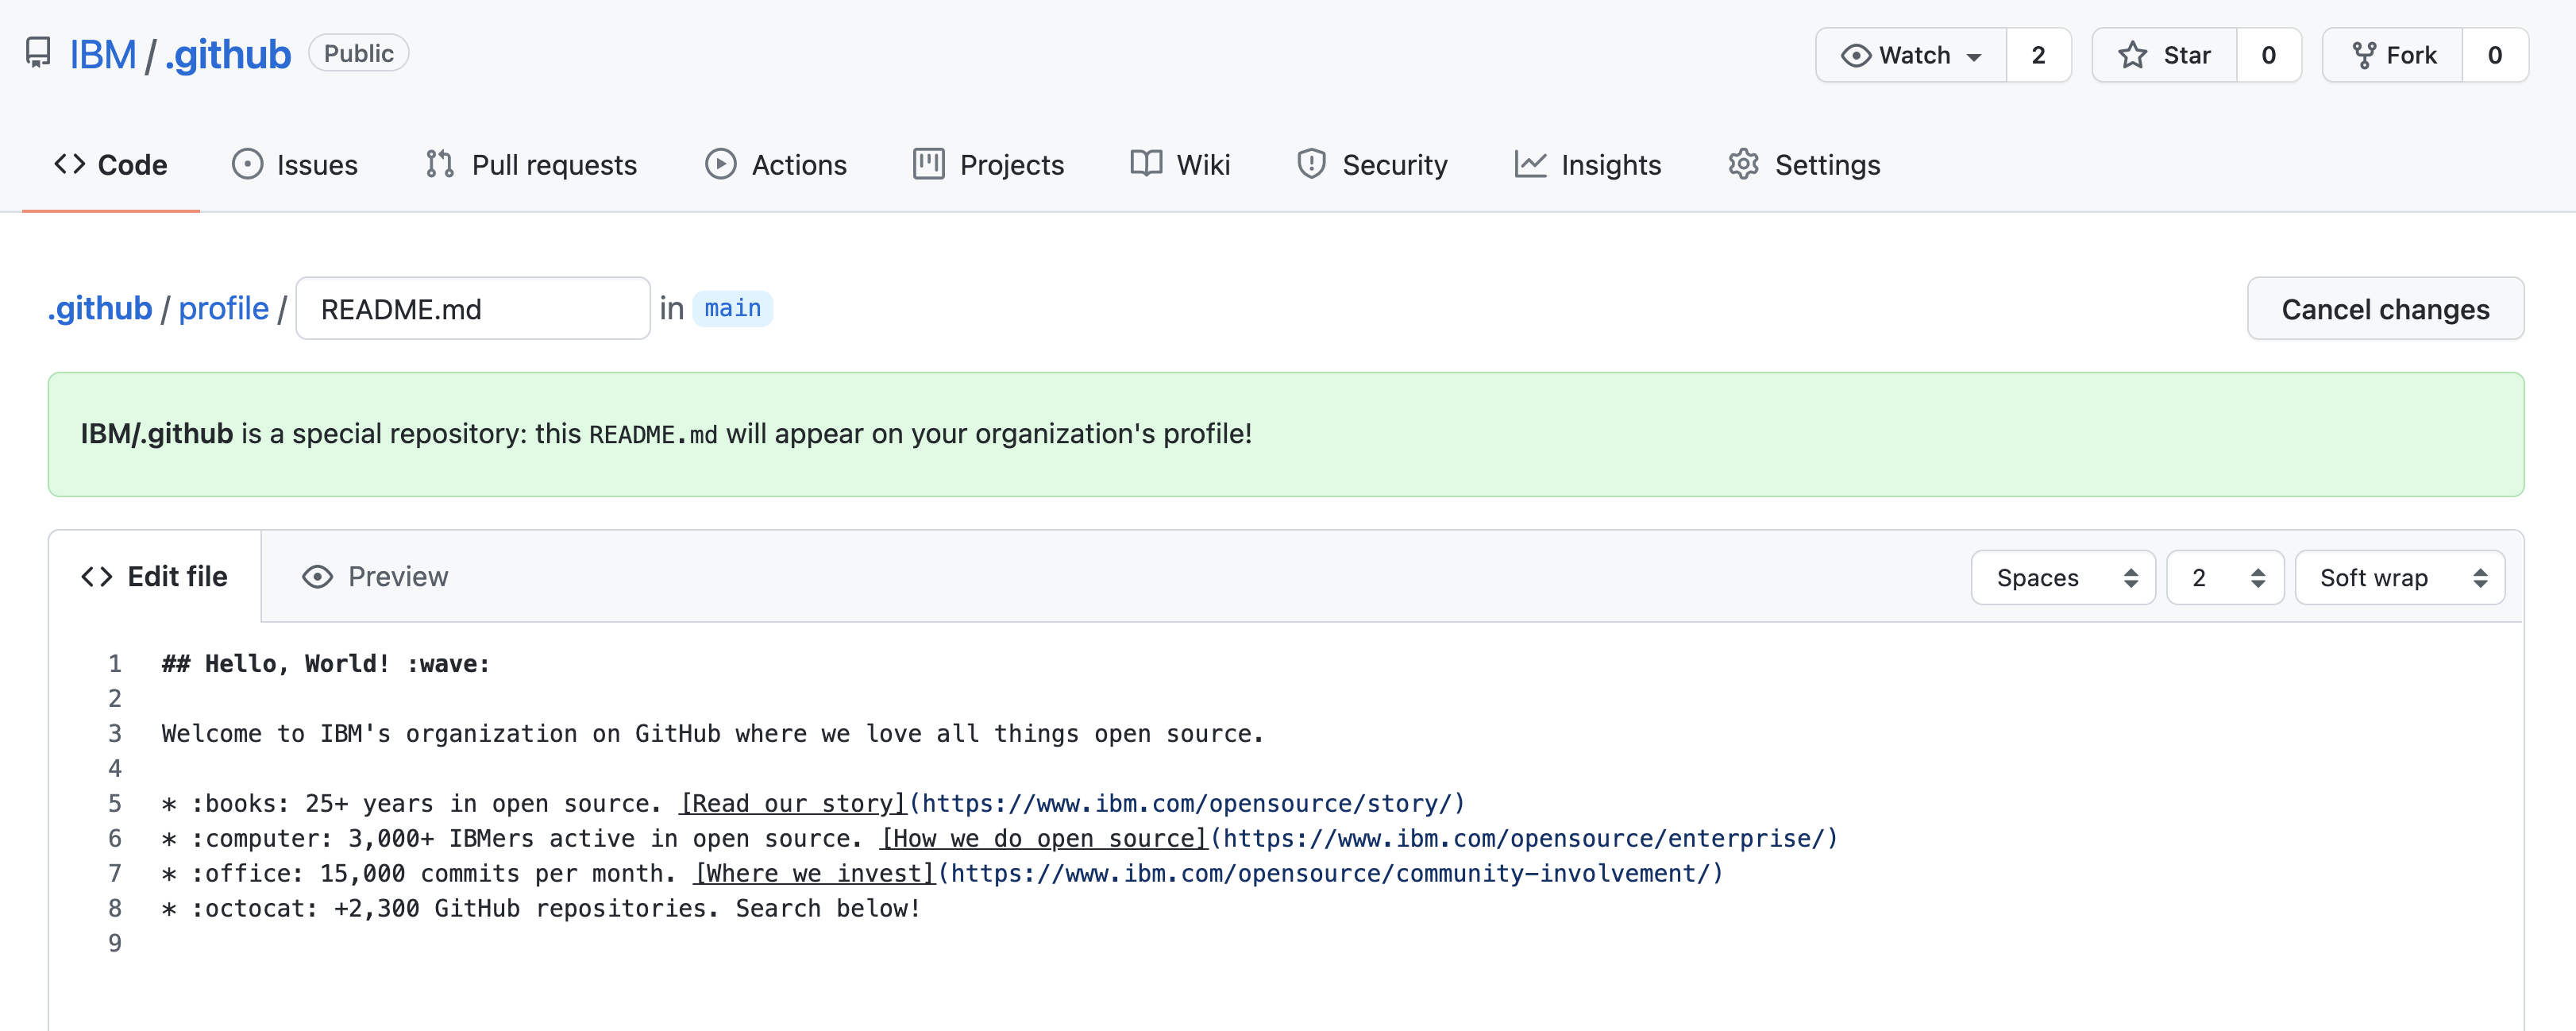The image size is (2576, 1031).
Task: Open the Spaces indent mode dropdown
Action: pos(2063,578)
